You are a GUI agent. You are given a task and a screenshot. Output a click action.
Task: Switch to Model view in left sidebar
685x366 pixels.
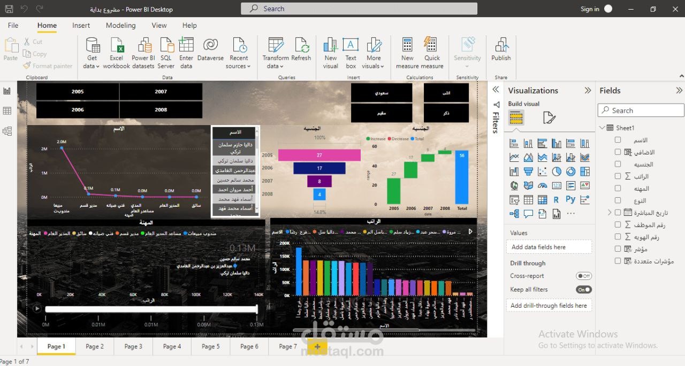7,131
